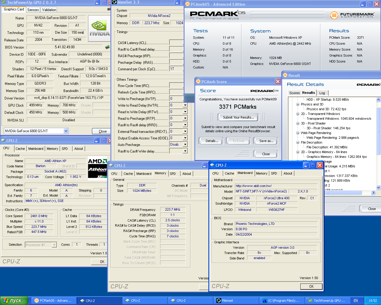
Task: Click the PCMark Score dialog title icon
Action: point(198,82)
